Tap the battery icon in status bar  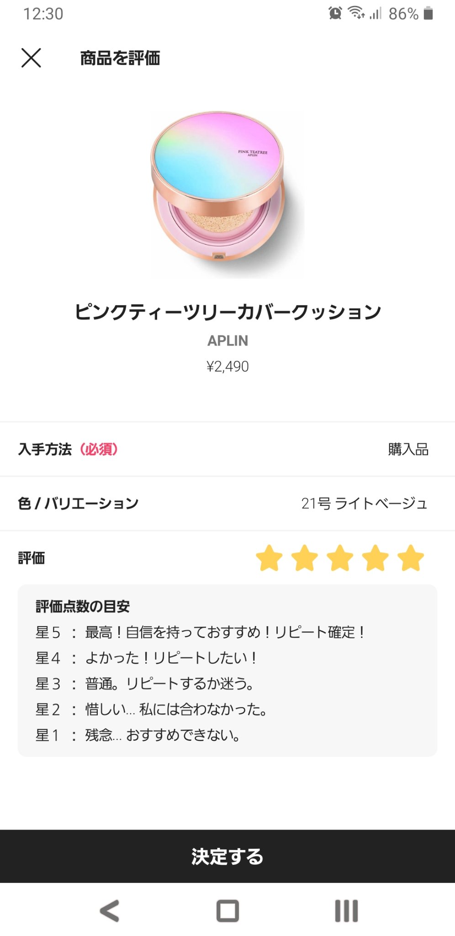428,13
